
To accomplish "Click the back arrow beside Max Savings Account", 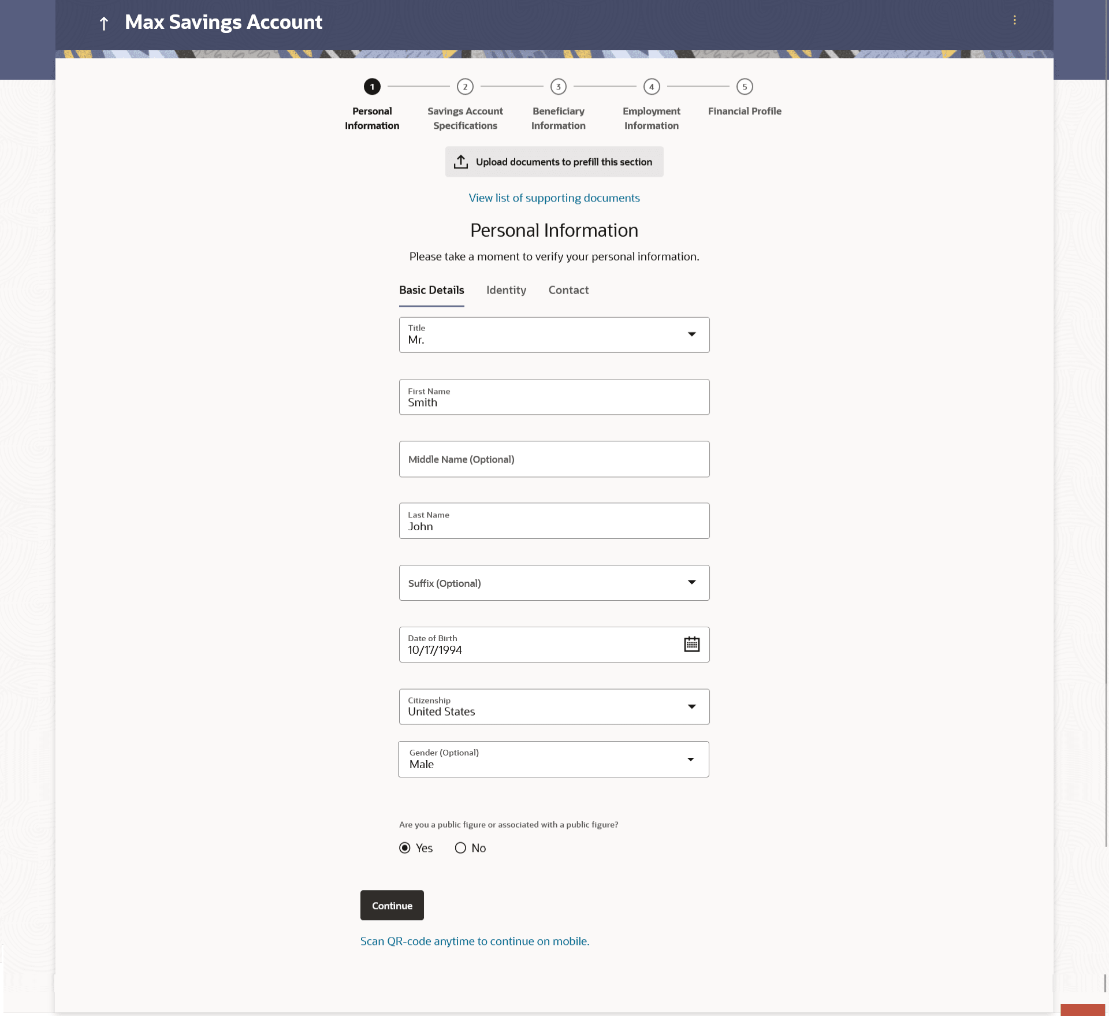I will pyautogui.click(x=104, y=23).
